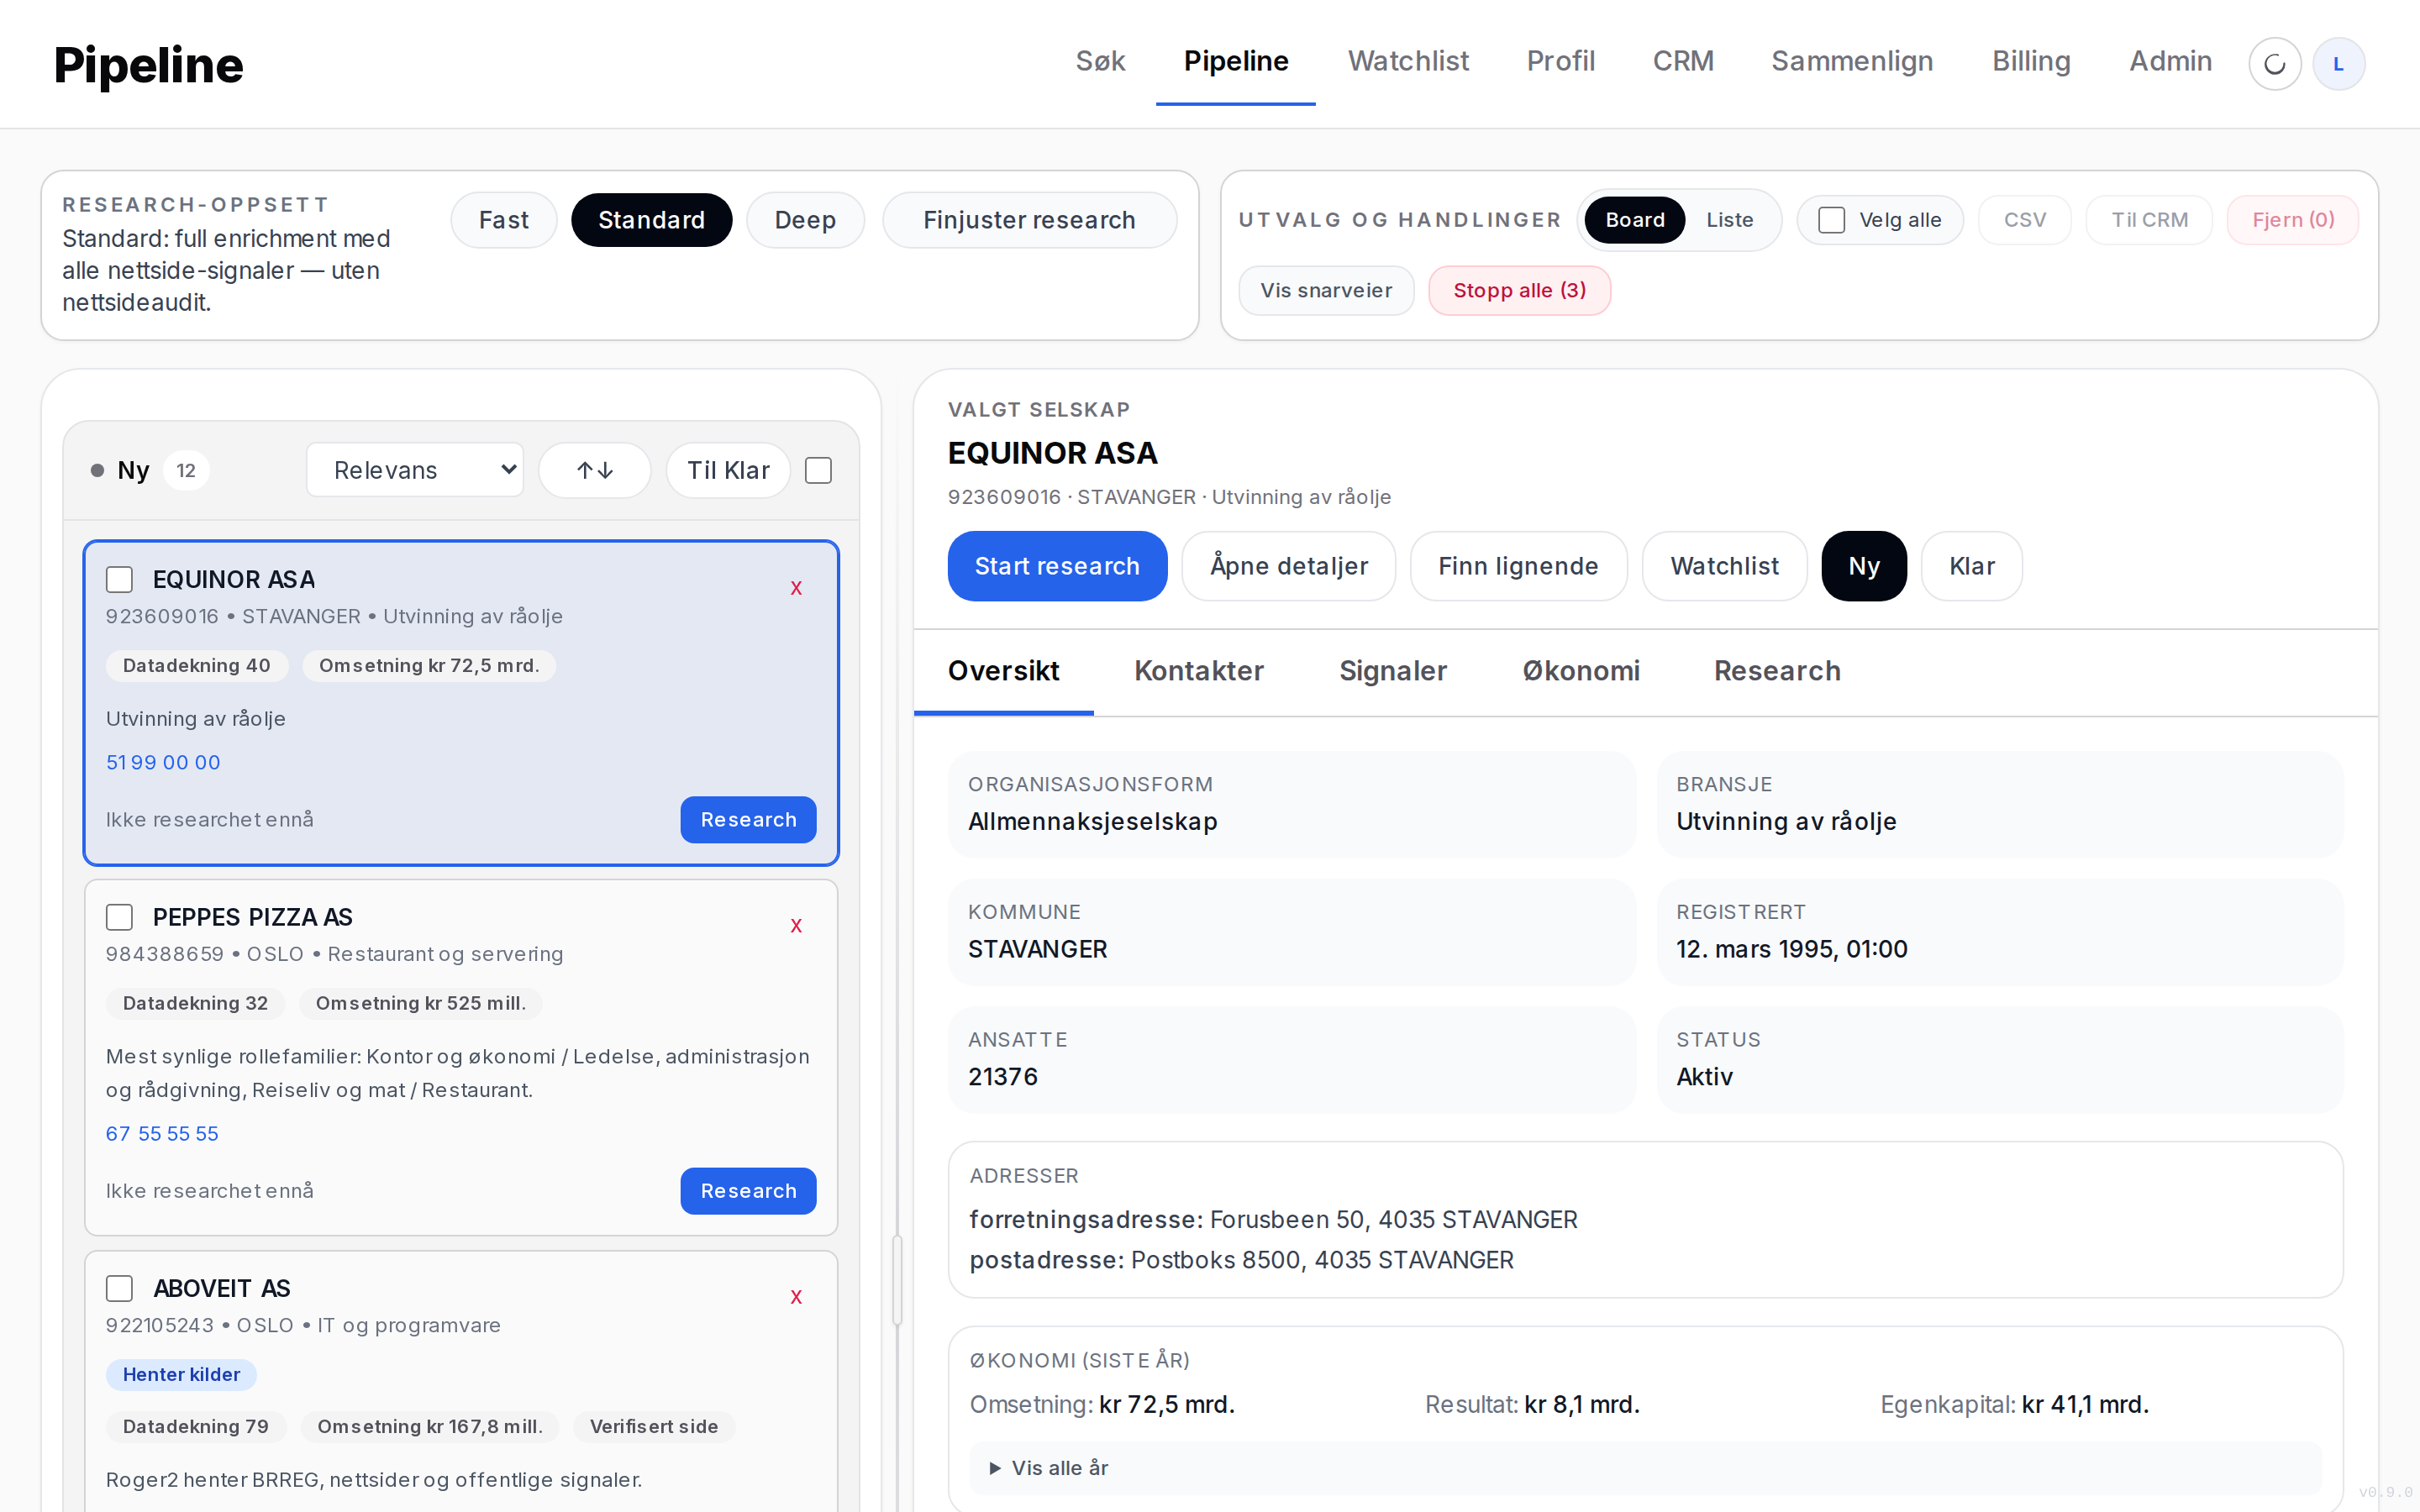Viewport: 2420px width, 1512px height.
Task: Click the Til CRM button
Action: pyautogui.click(x=2149, y=220)
